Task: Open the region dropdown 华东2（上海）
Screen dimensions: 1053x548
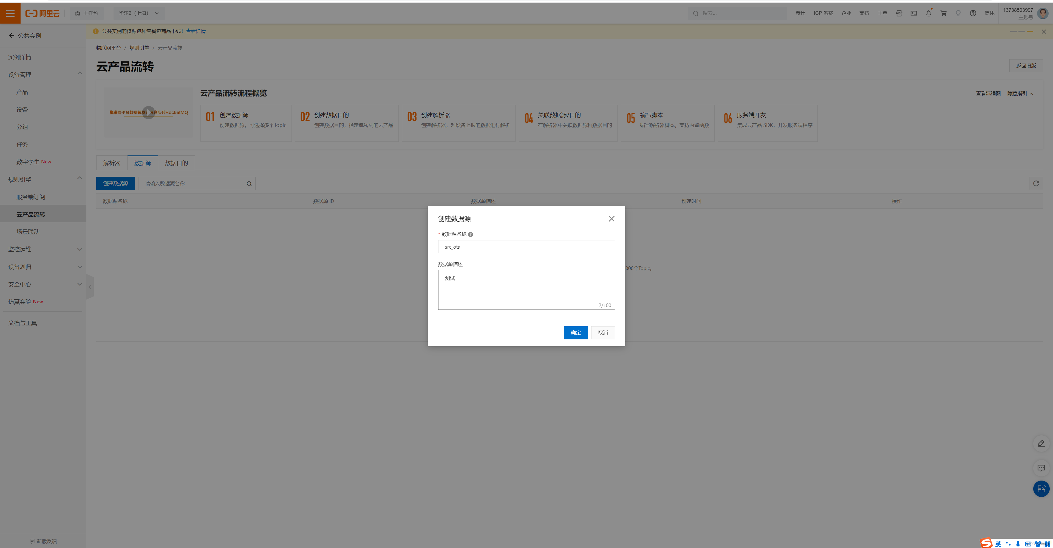Action: 139,13
